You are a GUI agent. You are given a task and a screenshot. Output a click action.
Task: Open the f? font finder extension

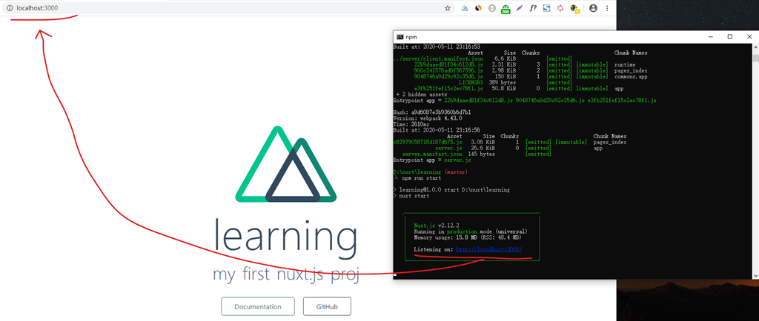pos(534,8)
